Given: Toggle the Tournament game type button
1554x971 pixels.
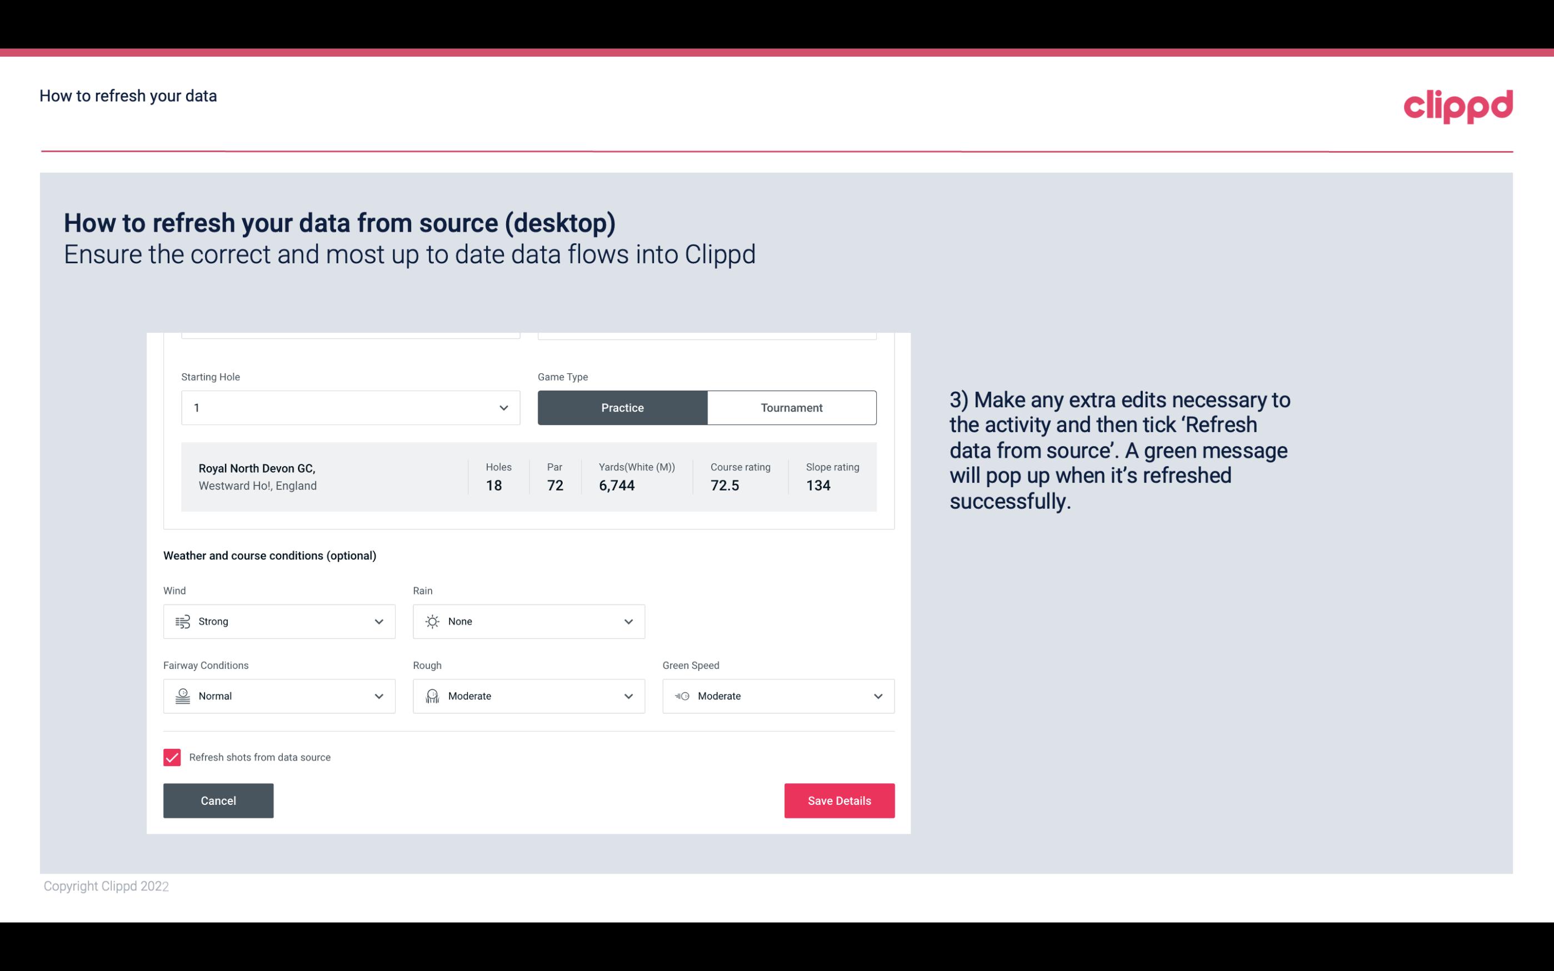Looking at the screenshot, I should click(791, 407).
